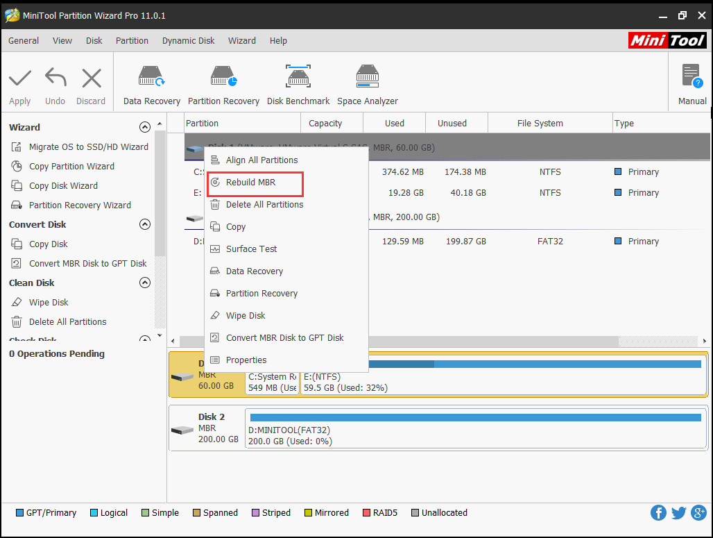Select C:System Reserved block in disk map
The height and width of the screenshot is (538, 713).
pos(273,382)
